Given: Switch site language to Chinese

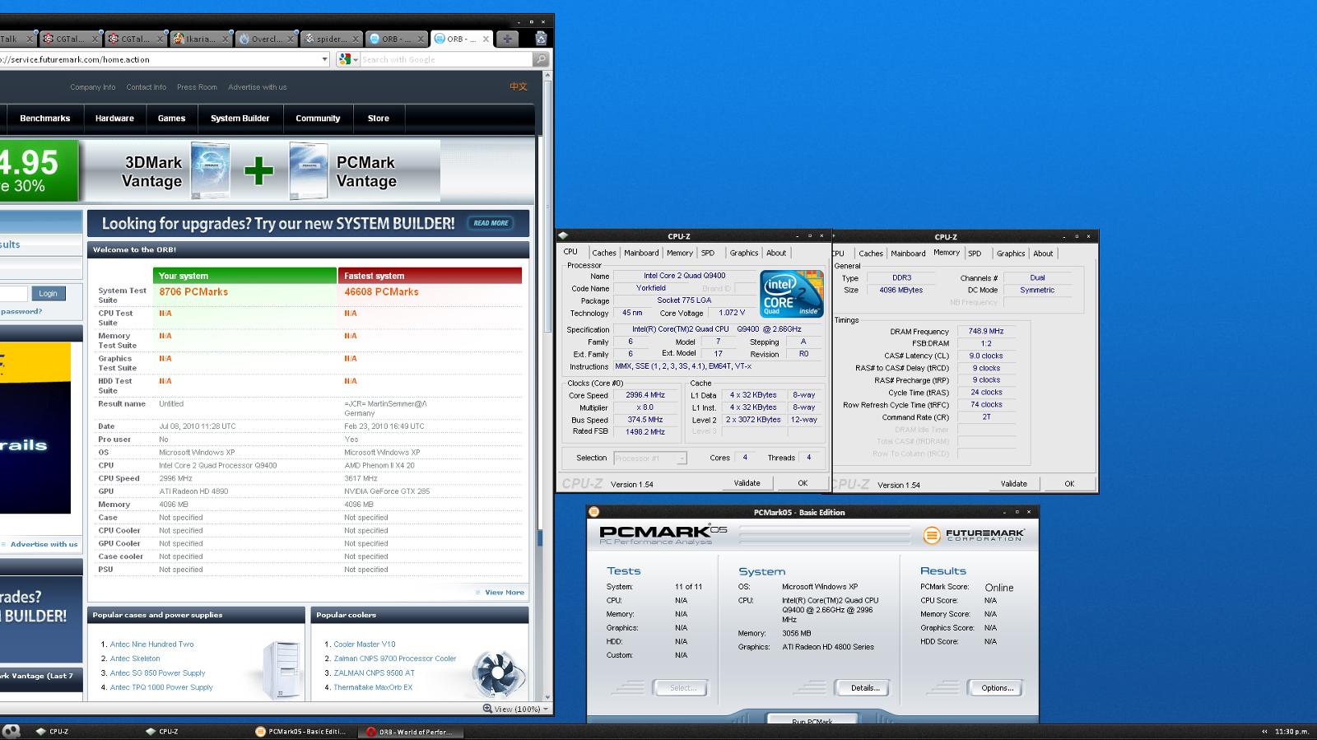Looking at the screenshot, I should point(518,86).
